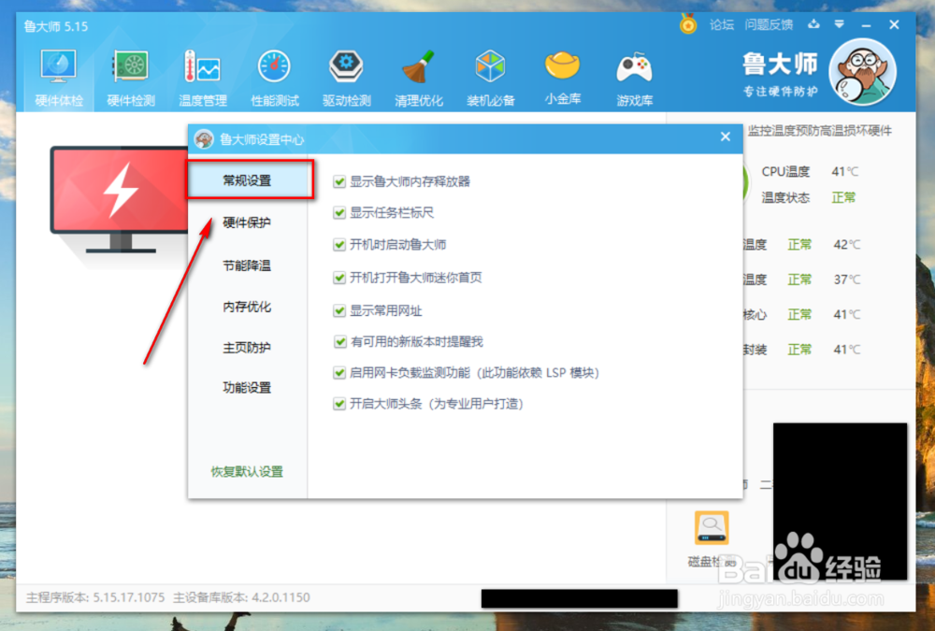Screen dimensions: 935x631
Task: Open the 小金库 gold vault feature
Action: [562, 75]
